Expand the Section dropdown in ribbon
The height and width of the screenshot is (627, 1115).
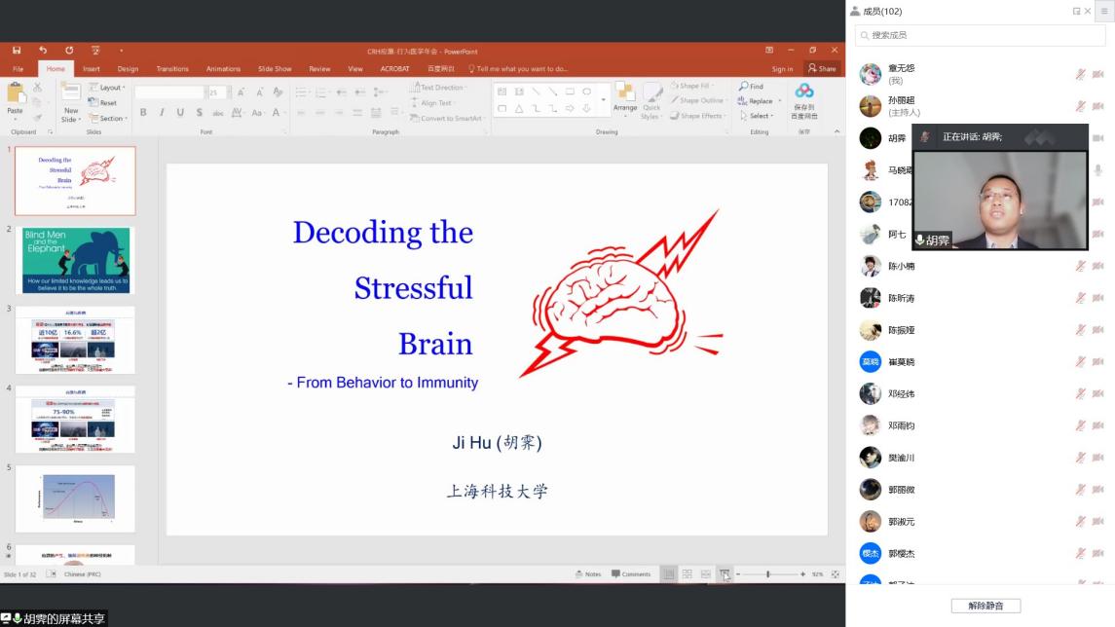pyautogui.click(x=111, y=119)
